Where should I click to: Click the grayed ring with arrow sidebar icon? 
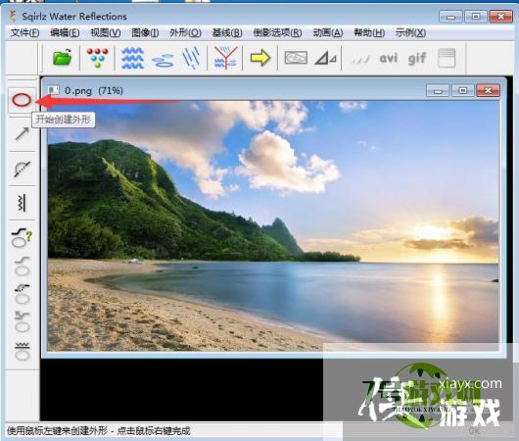[23, 322]
